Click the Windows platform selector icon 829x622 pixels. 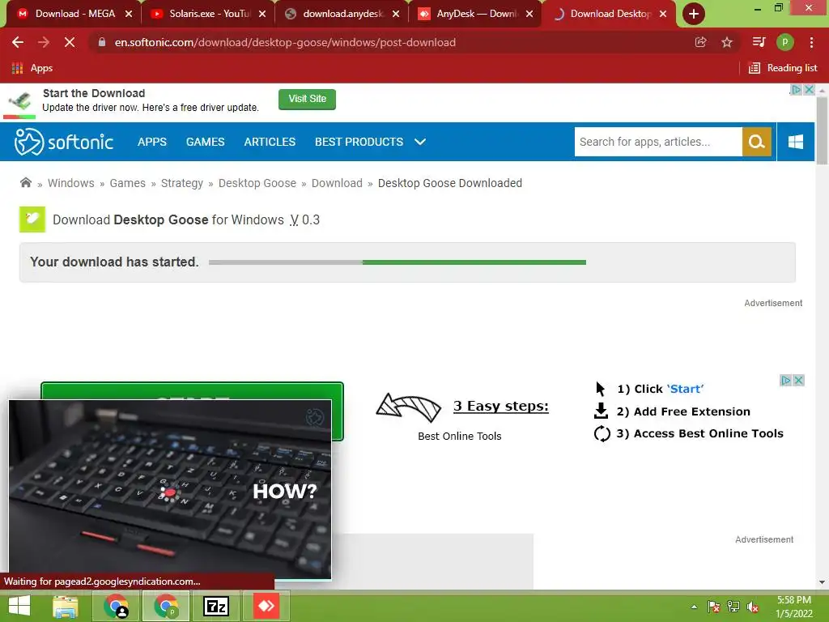pos(796,142)
